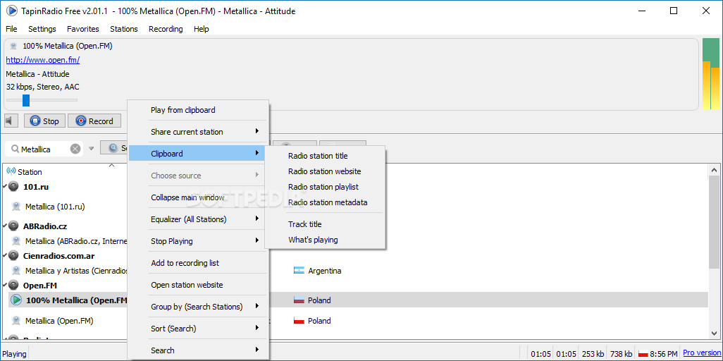Click station icon next to Metallica y Artistas
The width and height of the screenshot is (723, 361).
pos(16,271)
